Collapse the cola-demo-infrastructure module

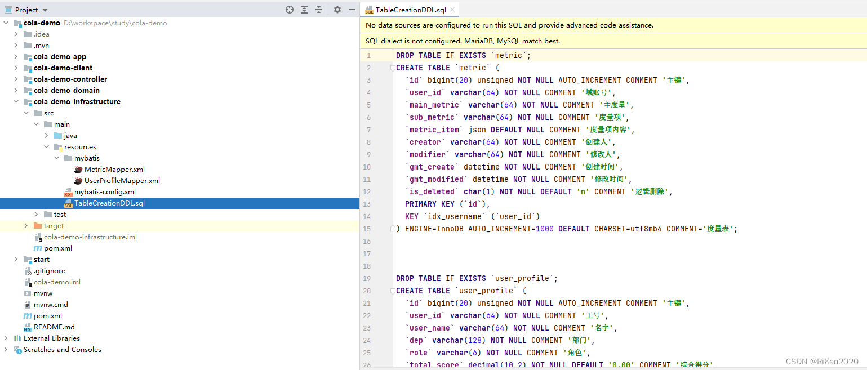[16, 102]
